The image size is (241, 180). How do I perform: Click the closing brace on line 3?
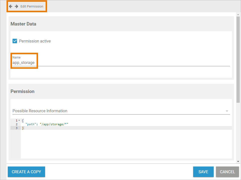pos(23,128)
